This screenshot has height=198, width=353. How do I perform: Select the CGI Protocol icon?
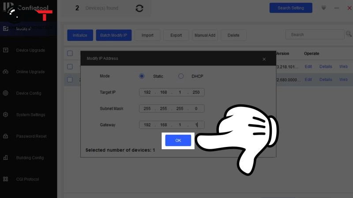6,179
